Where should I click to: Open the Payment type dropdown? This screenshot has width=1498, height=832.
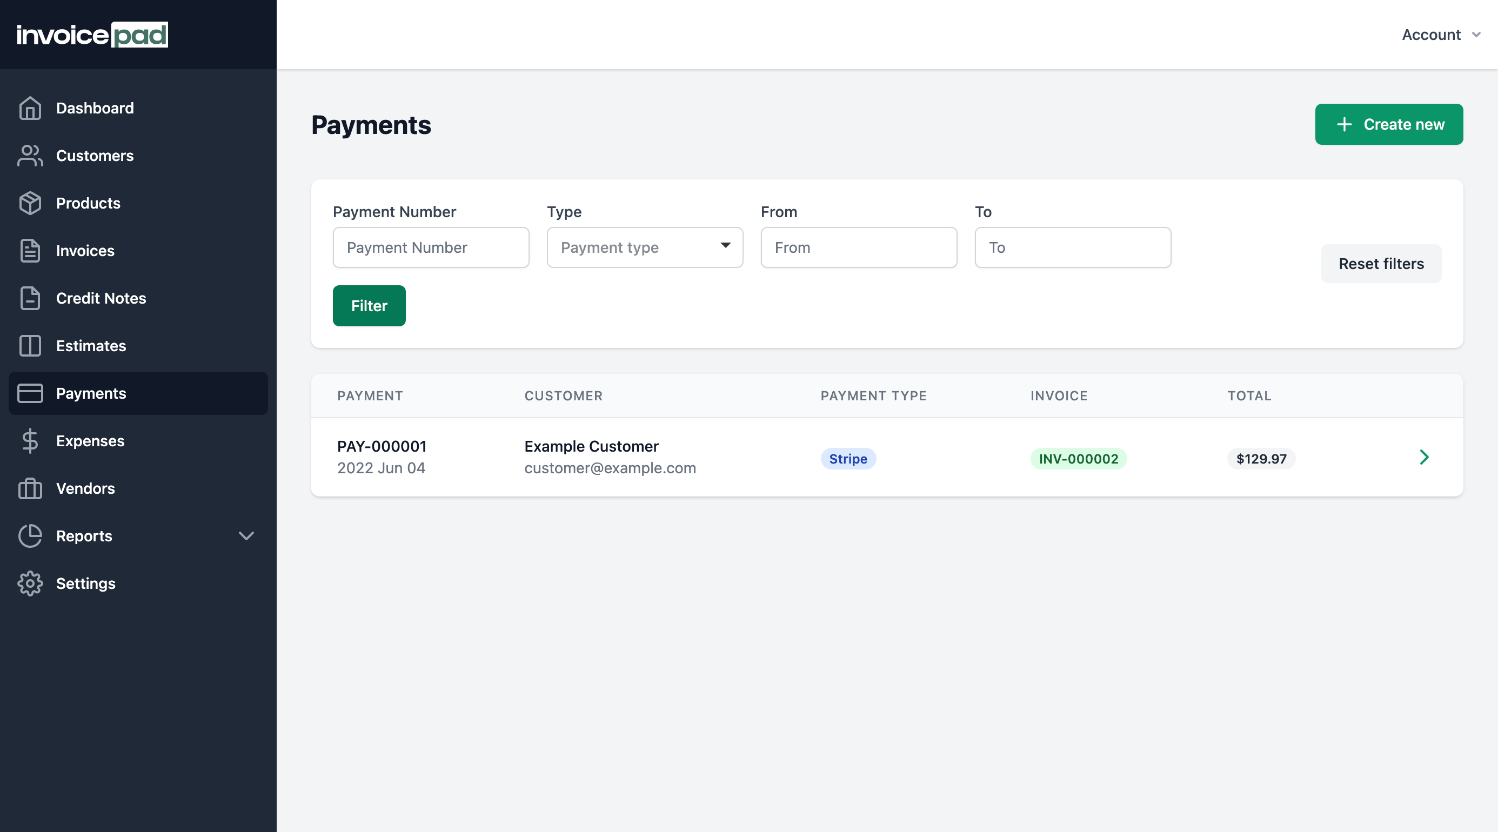tap(645, 247)
